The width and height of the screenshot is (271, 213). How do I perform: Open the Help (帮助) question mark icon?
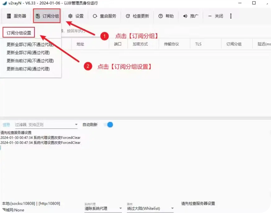pyautogui.click(x=161, y=16)
